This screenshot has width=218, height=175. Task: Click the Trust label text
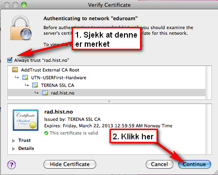coord(24,140)
